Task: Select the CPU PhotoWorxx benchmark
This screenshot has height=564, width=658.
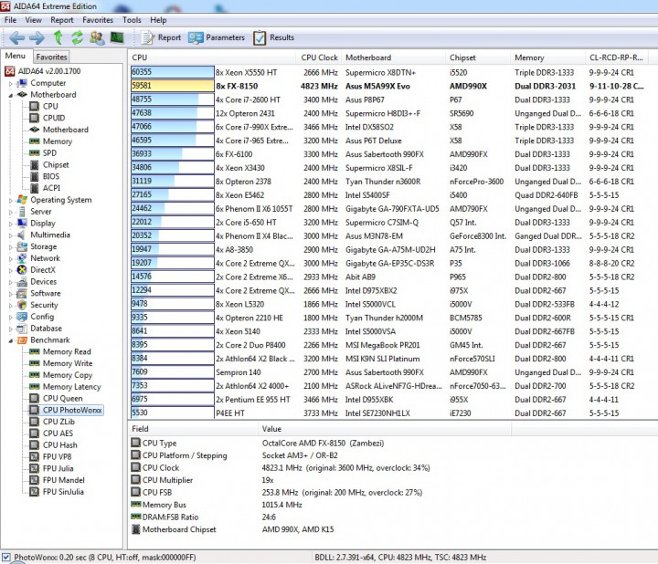Action: (72, 410)
